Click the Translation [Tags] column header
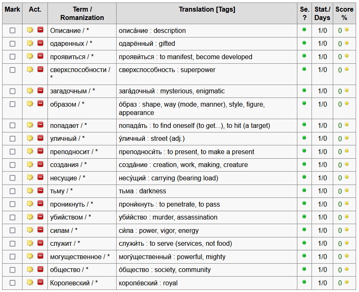The image size is (359, 292). [207, 9]
